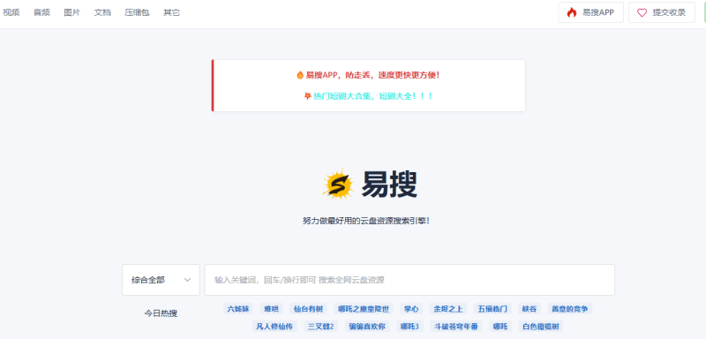This screenshot has width=706, height=339.
Task: Select the 其它 tab
Action: [171, 12]
